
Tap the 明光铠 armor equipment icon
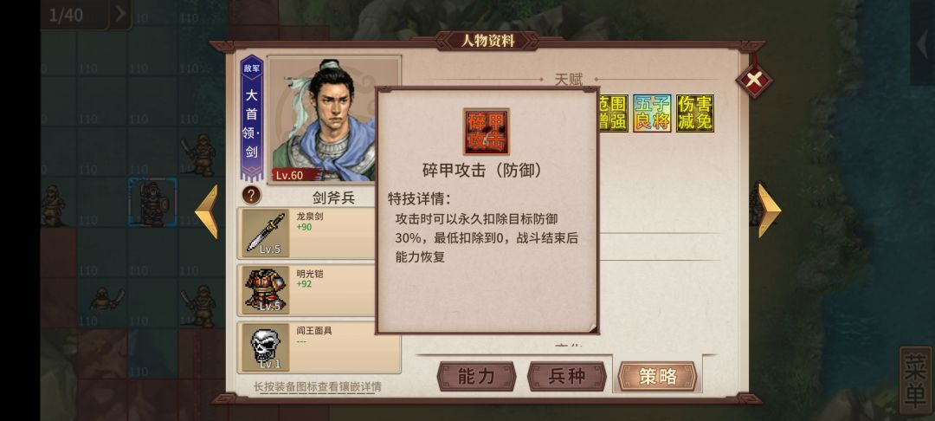pos(266,290)
